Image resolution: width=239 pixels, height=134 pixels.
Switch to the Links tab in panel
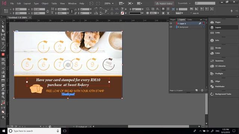pyautogui.click(x=190, y=20)
